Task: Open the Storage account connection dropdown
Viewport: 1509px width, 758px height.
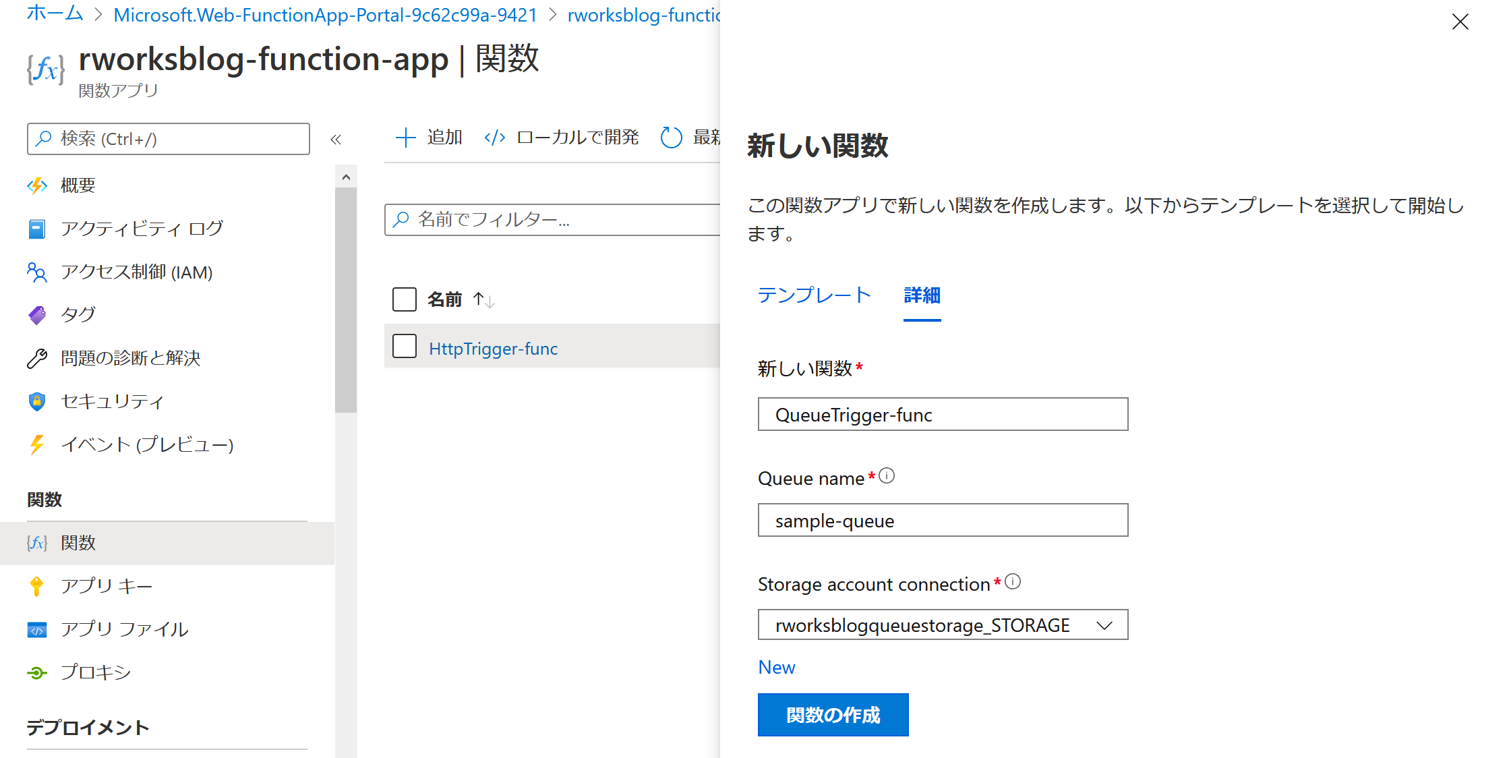Action: tap(943, 625)
